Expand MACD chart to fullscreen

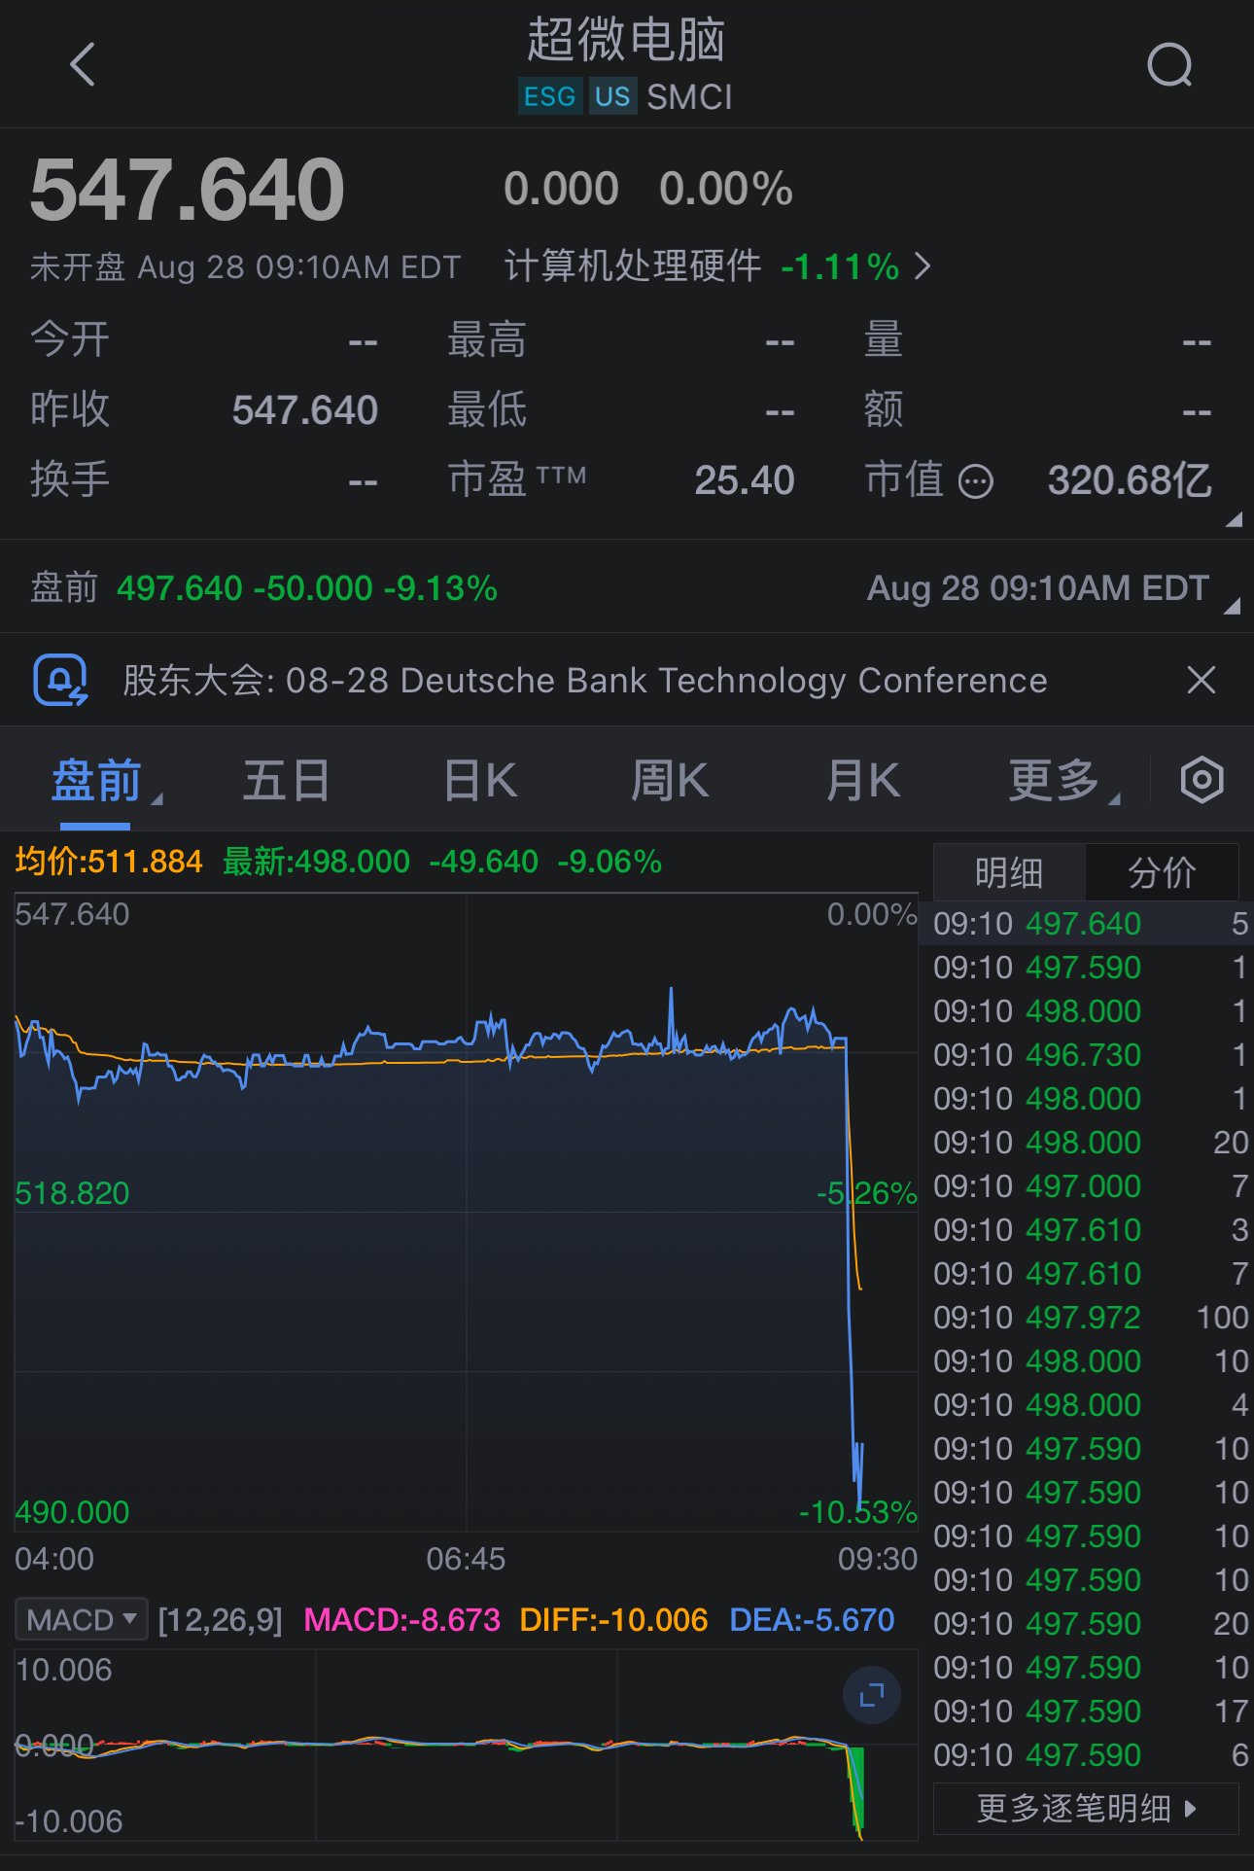(871, 1695)
